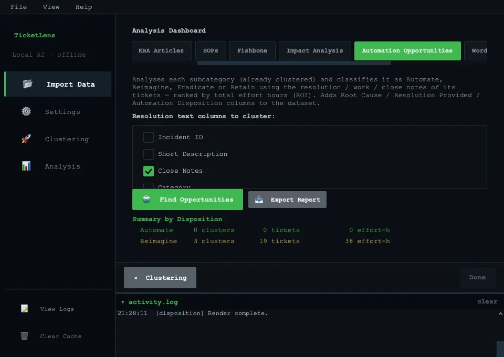Viewport: 504px width, 357px height.
Task: Open the View menu
Action: click(51, 7)
